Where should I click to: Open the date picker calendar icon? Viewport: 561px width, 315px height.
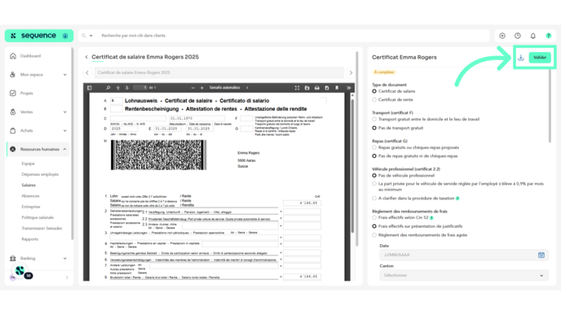[541, 255]
